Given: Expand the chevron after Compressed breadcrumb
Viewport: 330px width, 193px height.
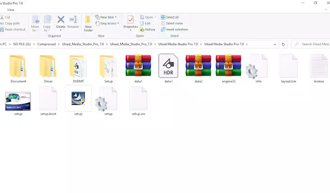Looking at the screenshot, I should [x=59, y=44].
